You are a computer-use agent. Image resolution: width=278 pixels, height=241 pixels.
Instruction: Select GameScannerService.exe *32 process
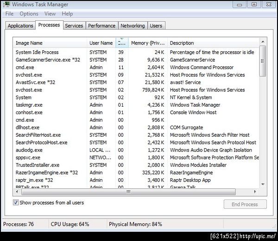[x=136, y=60]
